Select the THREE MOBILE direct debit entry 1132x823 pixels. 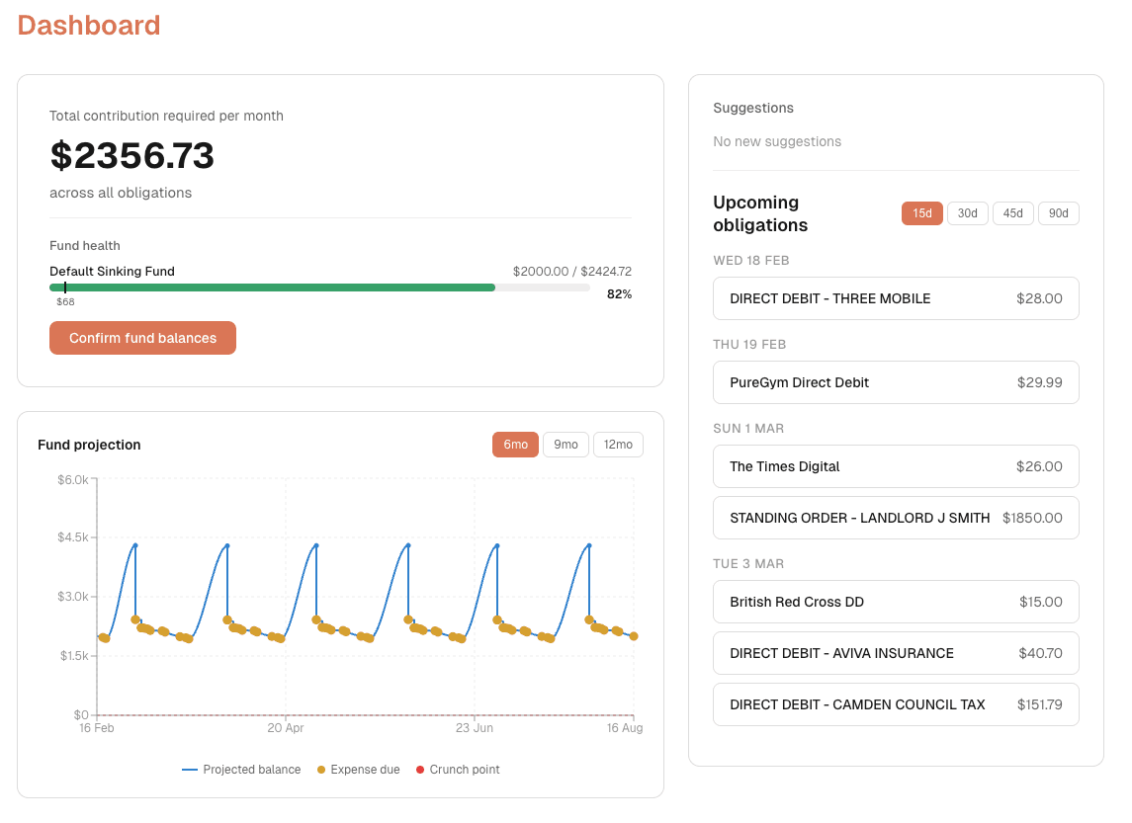896,297
